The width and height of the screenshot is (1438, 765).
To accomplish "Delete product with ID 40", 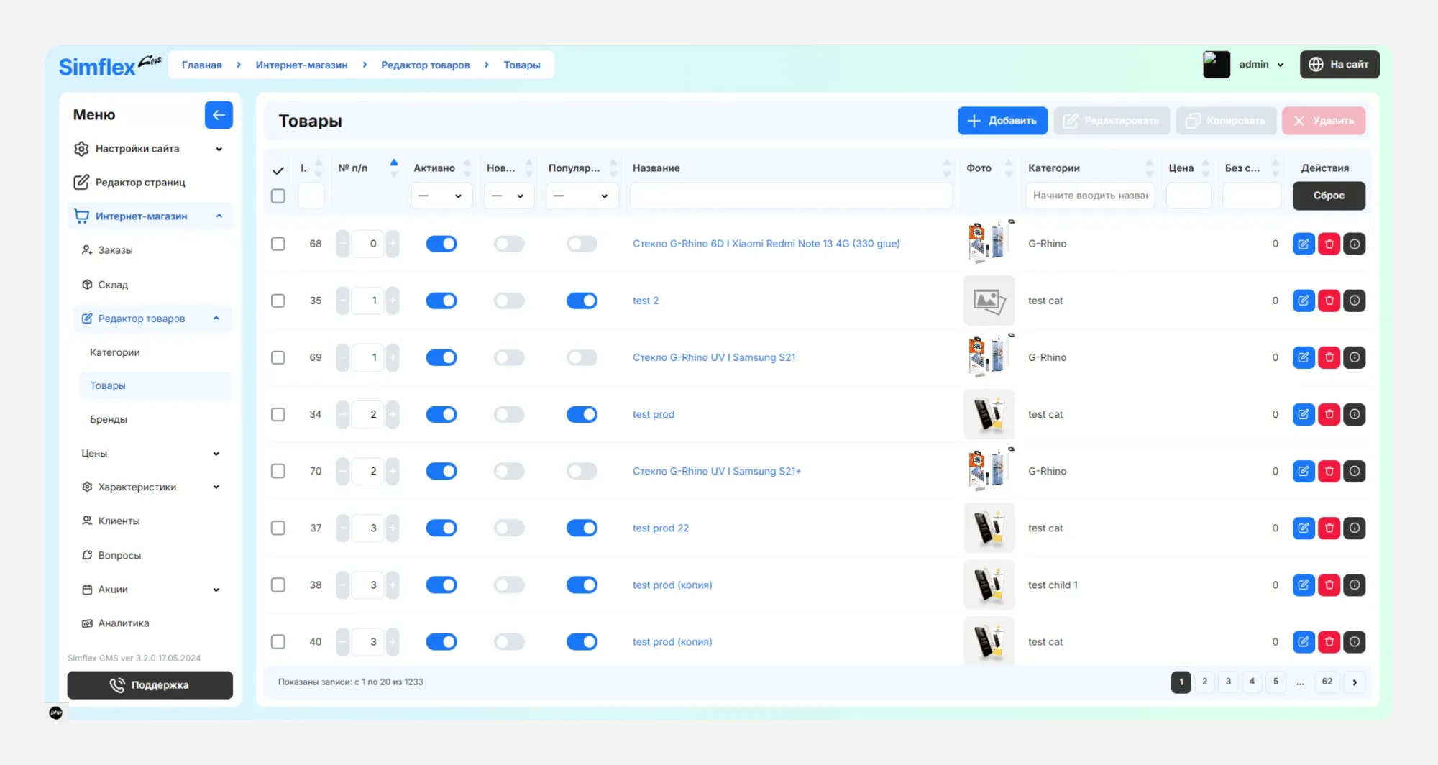I will click(1329, 641).
